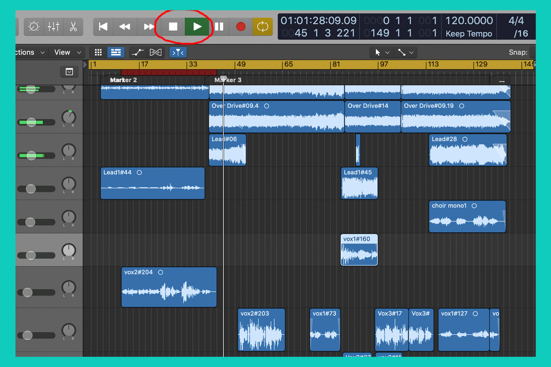Click the /16 division value
The height and width of the screenshot is (367, 551).
click(521, 34)
